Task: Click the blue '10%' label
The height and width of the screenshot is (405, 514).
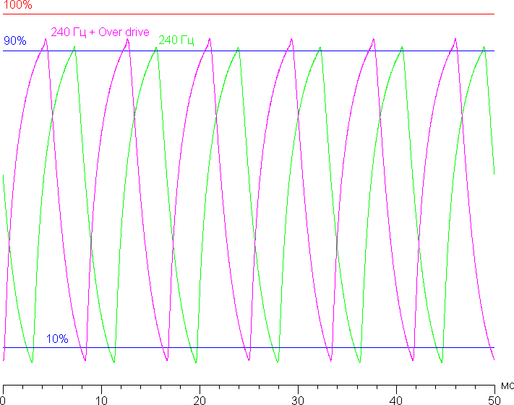Action: [57, 339]
